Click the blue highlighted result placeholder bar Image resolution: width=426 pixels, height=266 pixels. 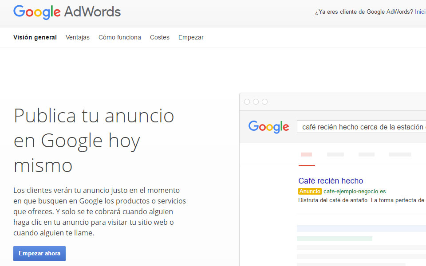point(359,227)
